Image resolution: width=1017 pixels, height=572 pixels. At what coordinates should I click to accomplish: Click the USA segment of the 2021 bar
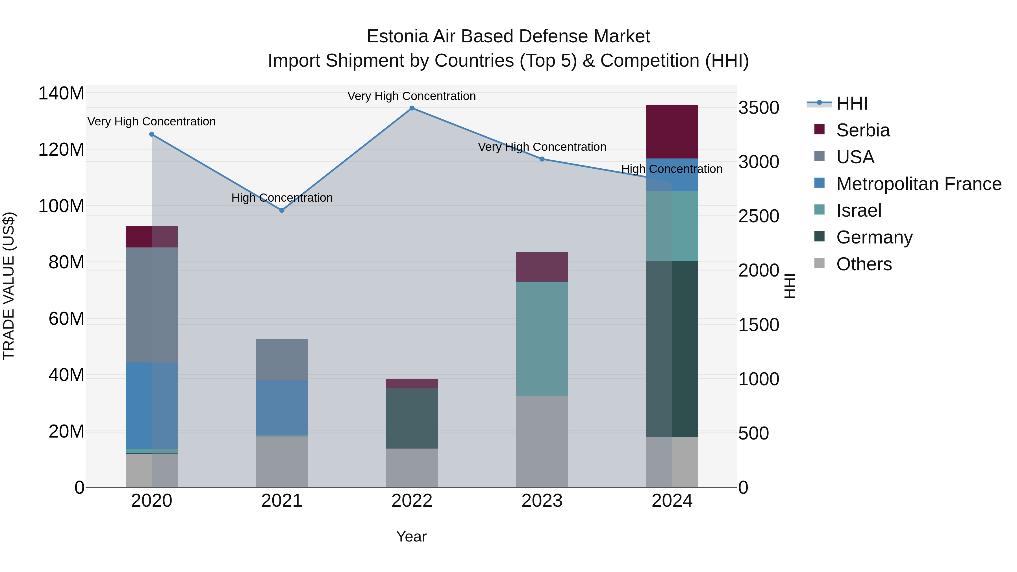tap(282, 360)
